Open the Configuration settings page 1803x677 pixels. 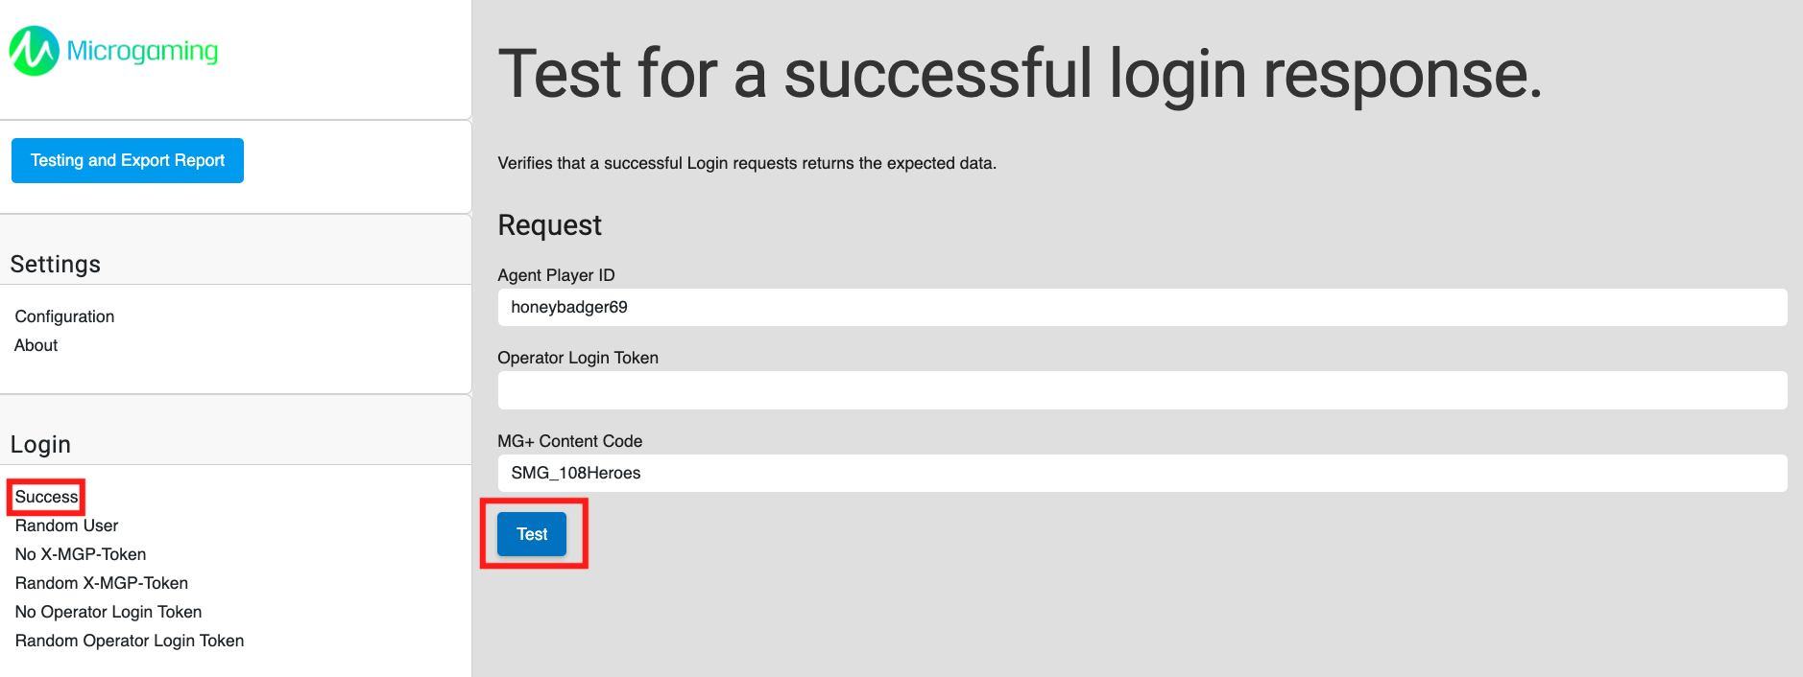64,316
